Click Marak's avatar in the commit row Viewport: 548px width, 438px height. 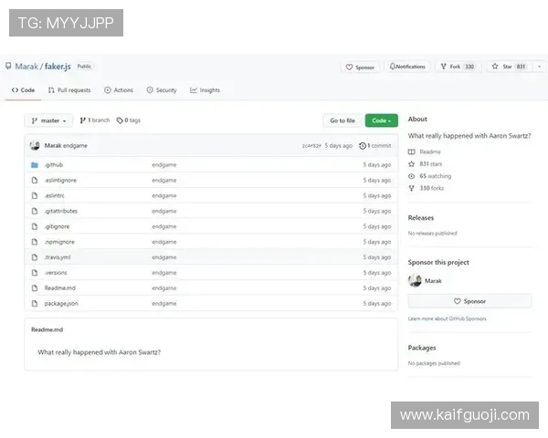[35, 145]
